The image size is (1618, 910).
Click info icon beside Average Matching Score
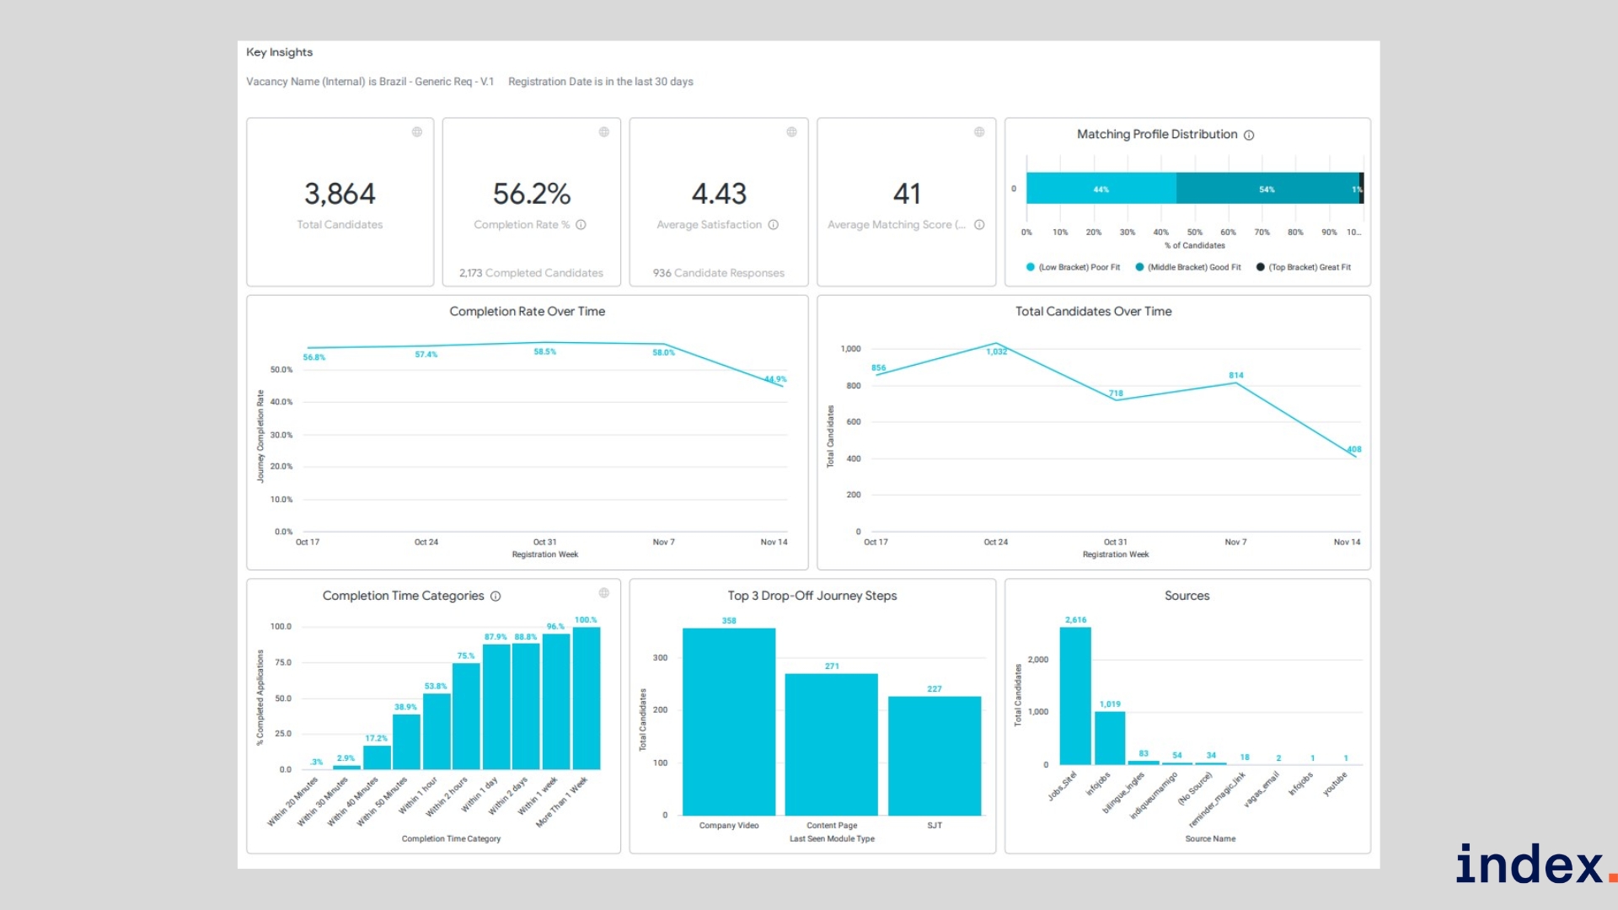979,225
